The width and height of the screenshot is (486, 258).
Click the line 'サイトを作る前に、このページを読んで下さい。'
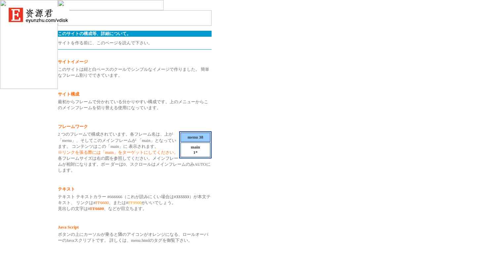pyautogui.click(x=105, y=43)
